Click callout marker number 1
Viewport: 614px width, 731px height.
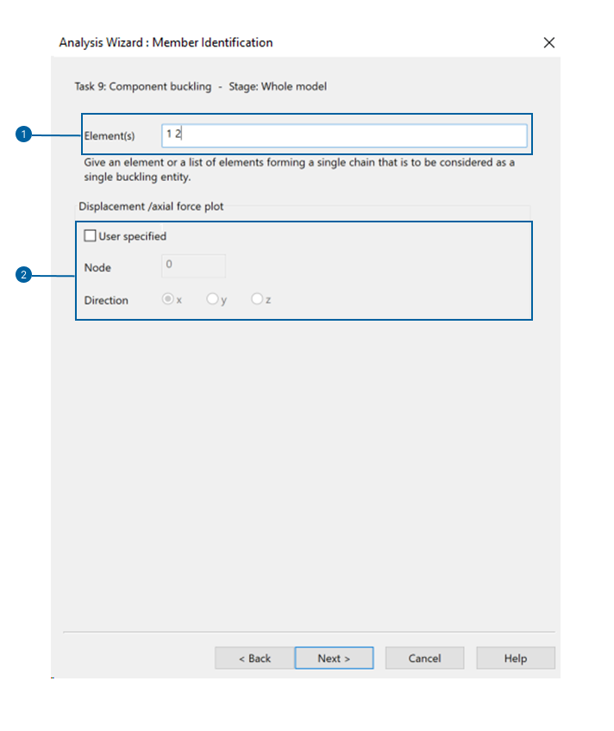pos(23,134)
